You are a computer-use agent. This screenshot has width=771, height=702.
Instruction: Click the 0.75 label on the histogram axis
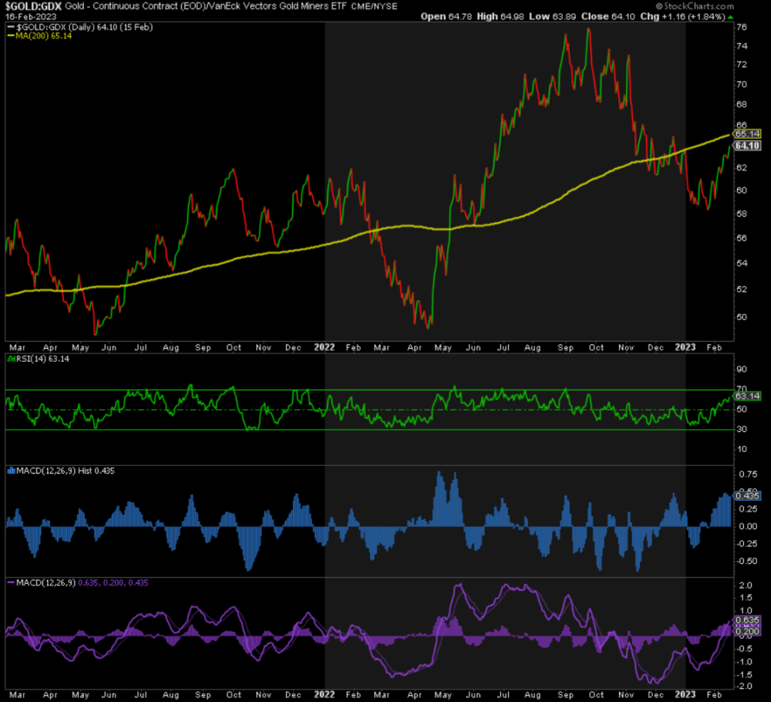(x=748, y=474)
